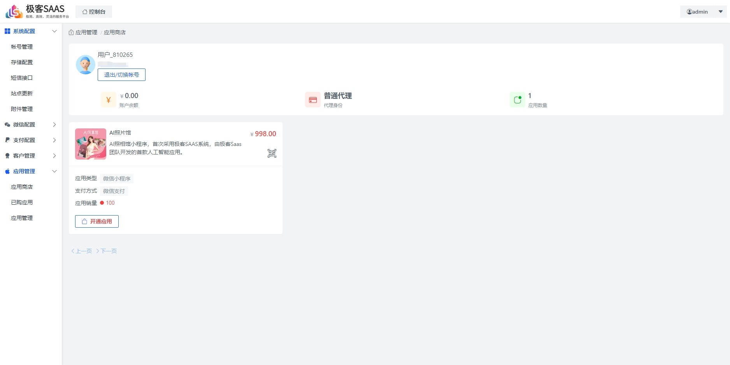Click the 极客SAAS logo
Image resolution: width=730 pixels, height=365 pixels.
tap(37, 11)
